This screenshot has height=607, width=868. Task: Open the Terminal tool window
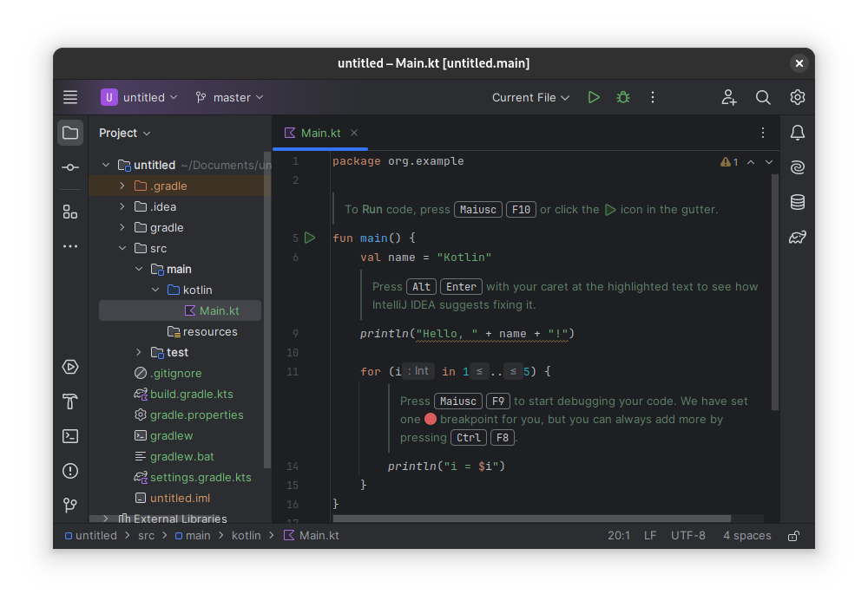(x=70, y=436)
